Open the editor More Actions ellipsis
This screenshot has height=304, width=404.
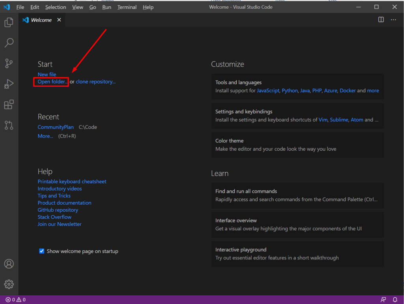tap(393, 20)
